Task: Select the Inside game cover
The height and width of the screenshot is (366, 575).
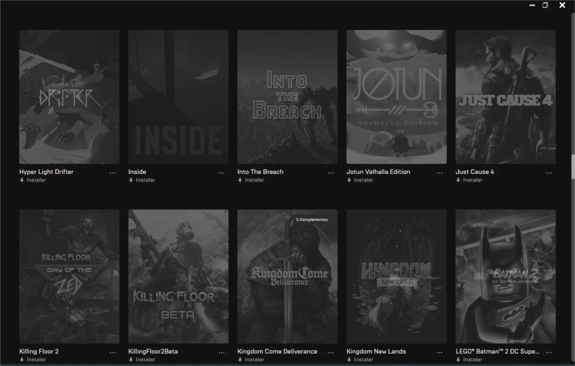Action: (x=178, y=97)
